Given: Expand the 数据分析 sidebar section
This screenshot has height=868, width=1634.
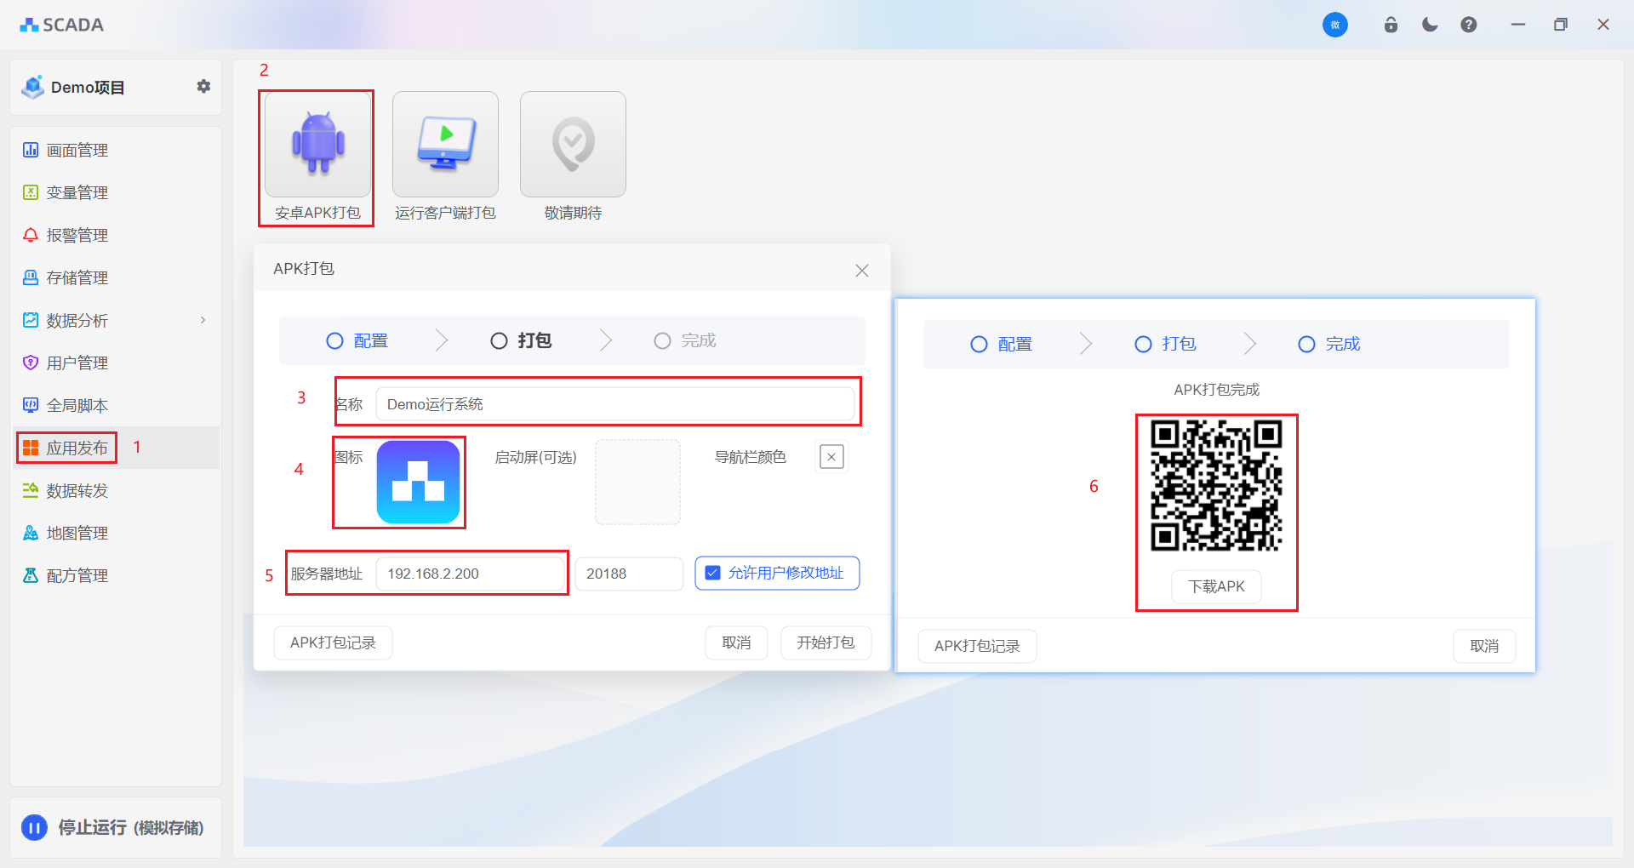Looking at the screenshot, I should coord(202,320).
